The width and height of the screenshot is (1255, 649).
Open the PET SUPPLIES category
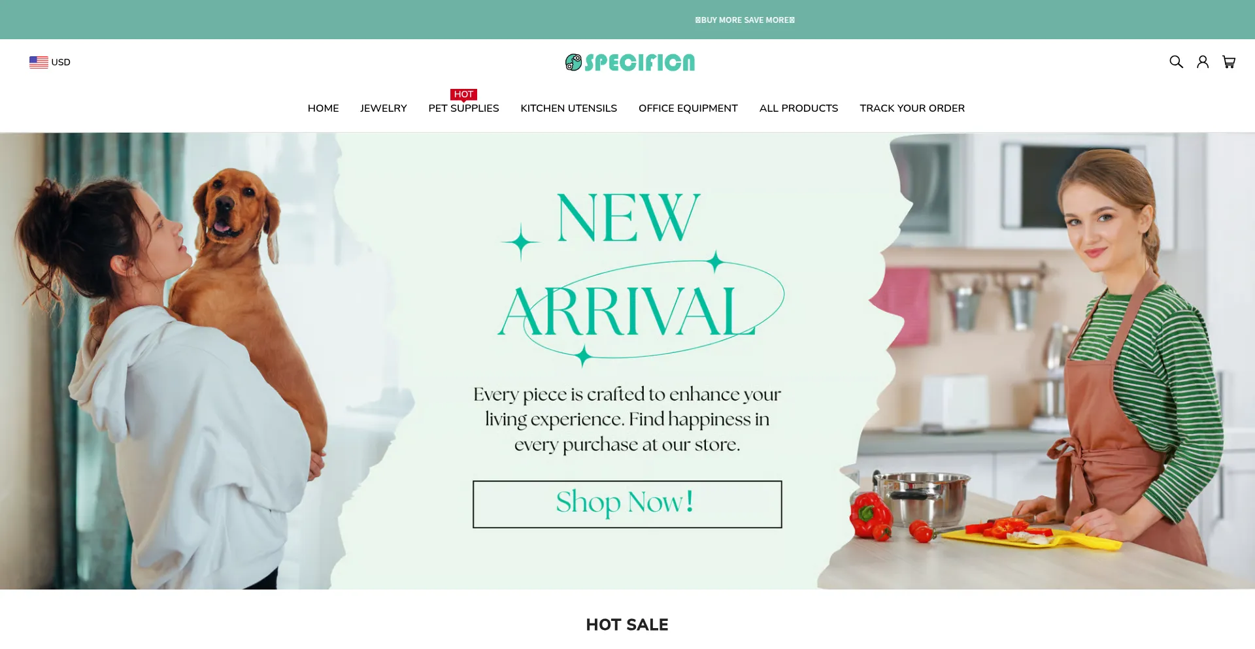(463, 108)
